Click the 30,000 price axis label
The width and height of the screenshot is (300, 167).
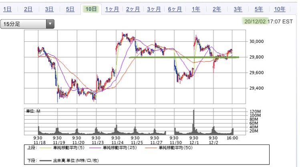click(x=256, y=41)
